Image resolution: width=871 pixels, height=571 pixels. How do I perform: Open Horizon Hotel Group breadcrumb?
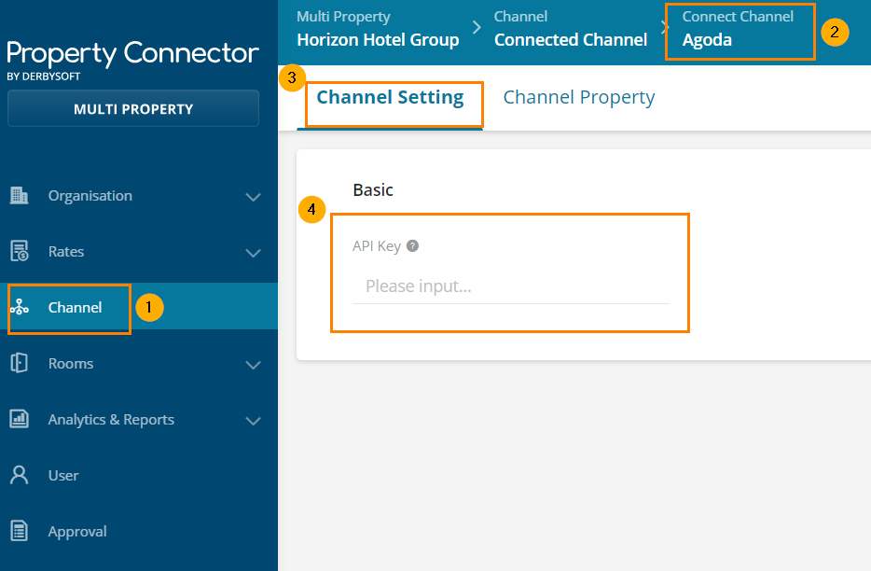pyautogui.click(x=378, y=40)
